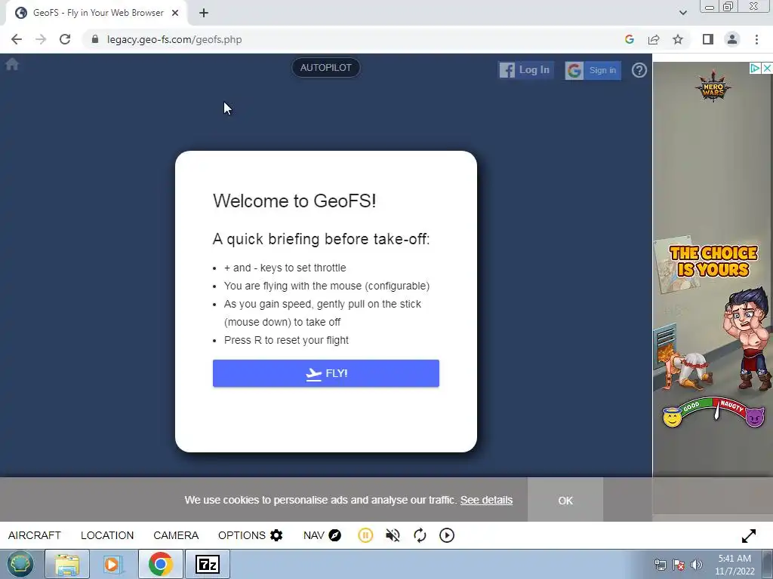Click the system tray volume icon
Image resolution: width=773 pixels, height=579 pixels.
point(697,565)
